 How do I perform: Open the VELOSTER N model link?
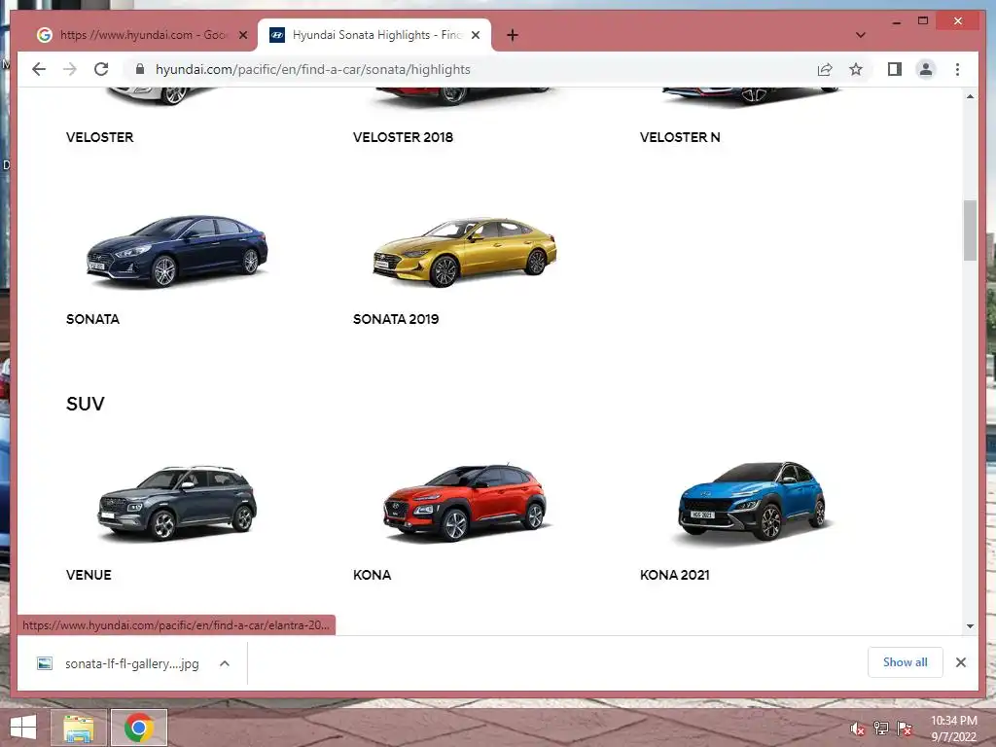[x=680, y=137]
